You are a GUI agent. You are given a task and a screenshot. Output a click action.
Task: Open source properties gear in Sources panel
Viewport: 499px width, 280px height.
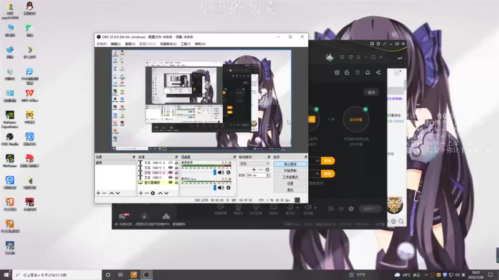[153, 193]
